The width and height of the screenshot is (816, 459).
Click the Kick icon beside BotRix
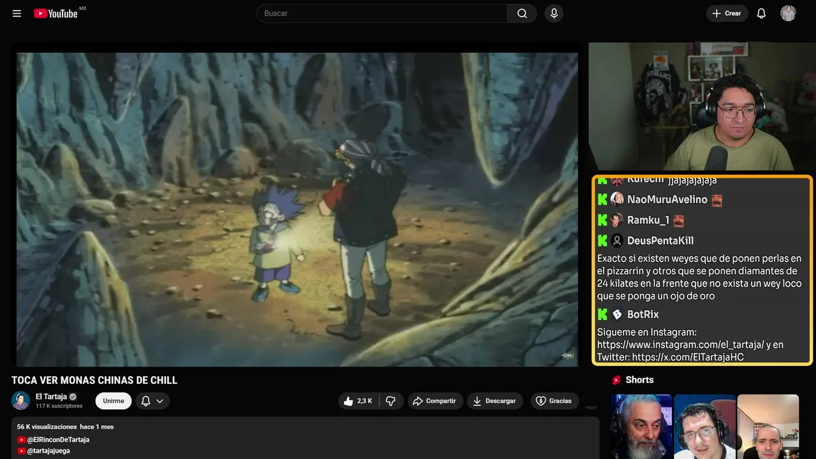602,314
